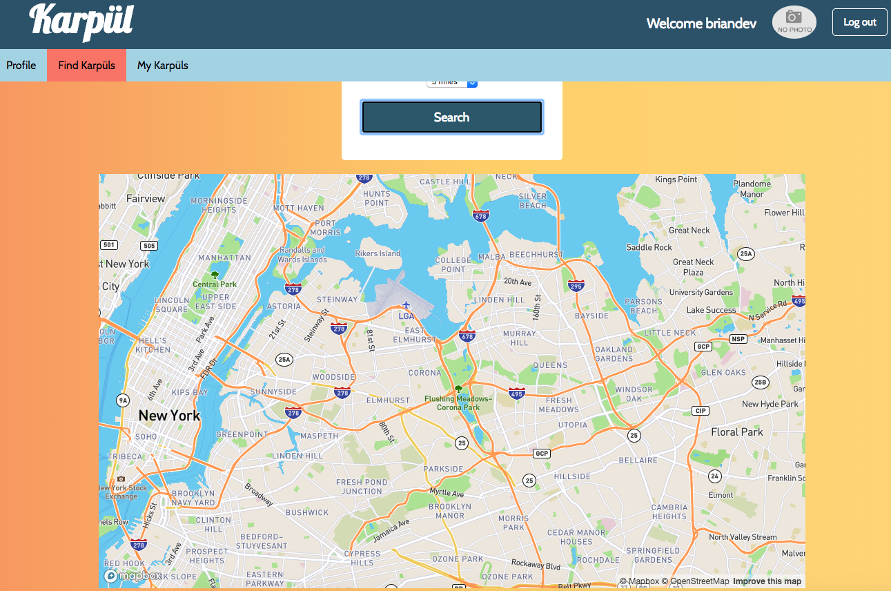This screenshot has width=891, height=591.
Task: Click the Central Park tree icon
Action: [x=215, y=275]
